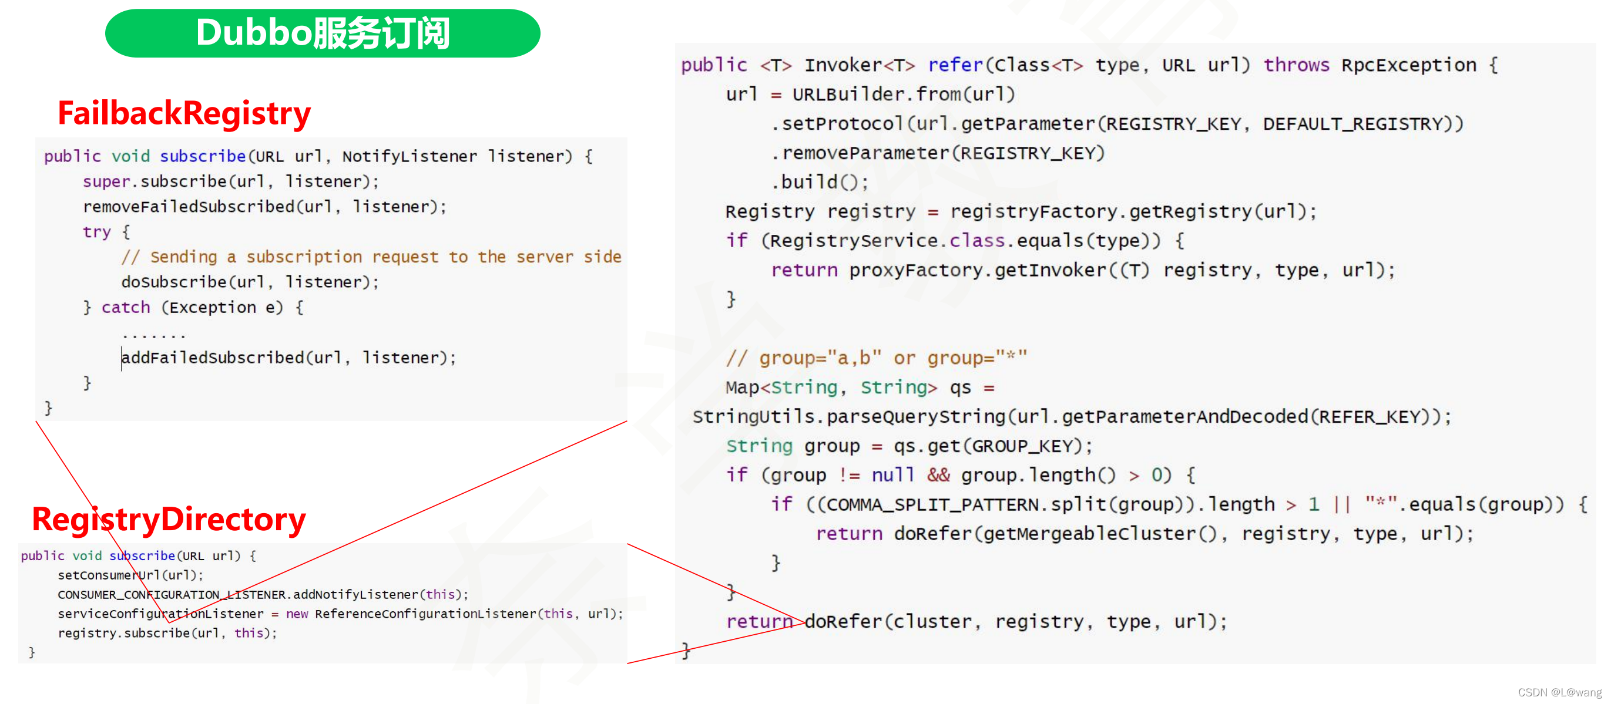The image size is (1611, 704).
Task: Click 'url = URLBuilder.from(url)' line
Action: [x=870, y=95]
